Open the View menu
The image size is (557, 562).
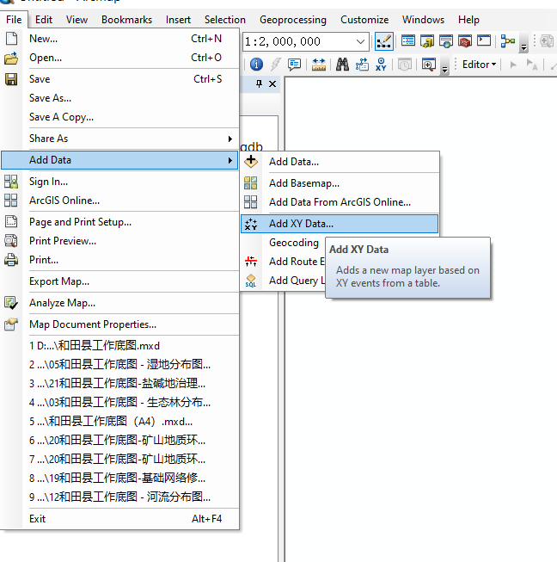pyautogui.click(x=77, y=20)
